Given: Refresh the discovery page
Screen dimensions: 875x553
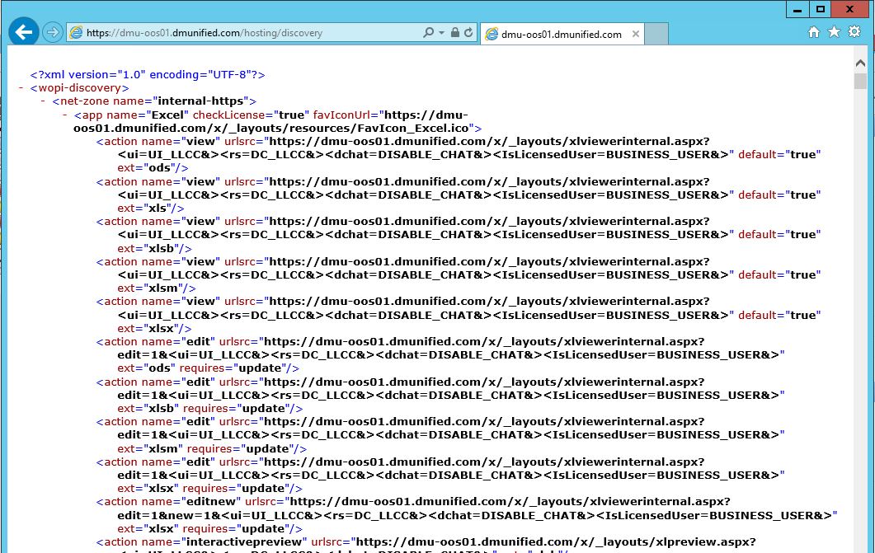Looking at the screenshot, I should [468, 33].
